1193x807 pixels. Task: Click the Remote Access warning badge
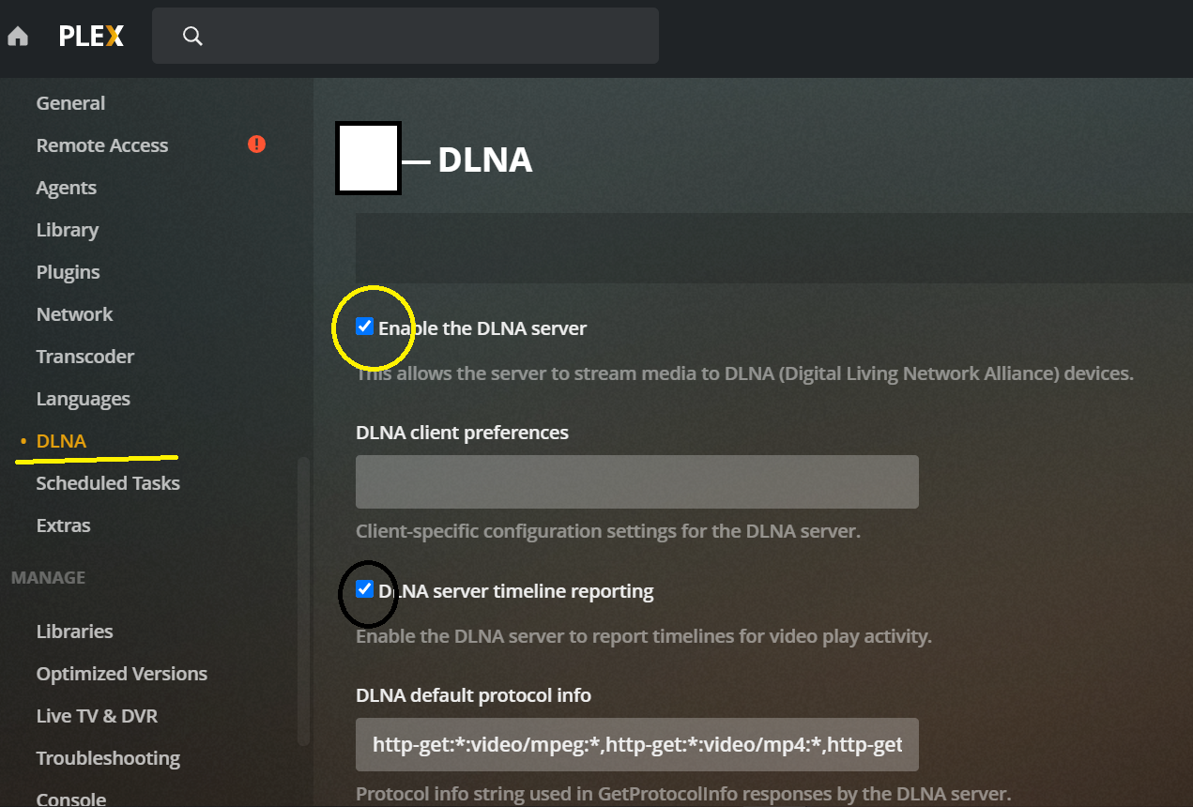256,145
